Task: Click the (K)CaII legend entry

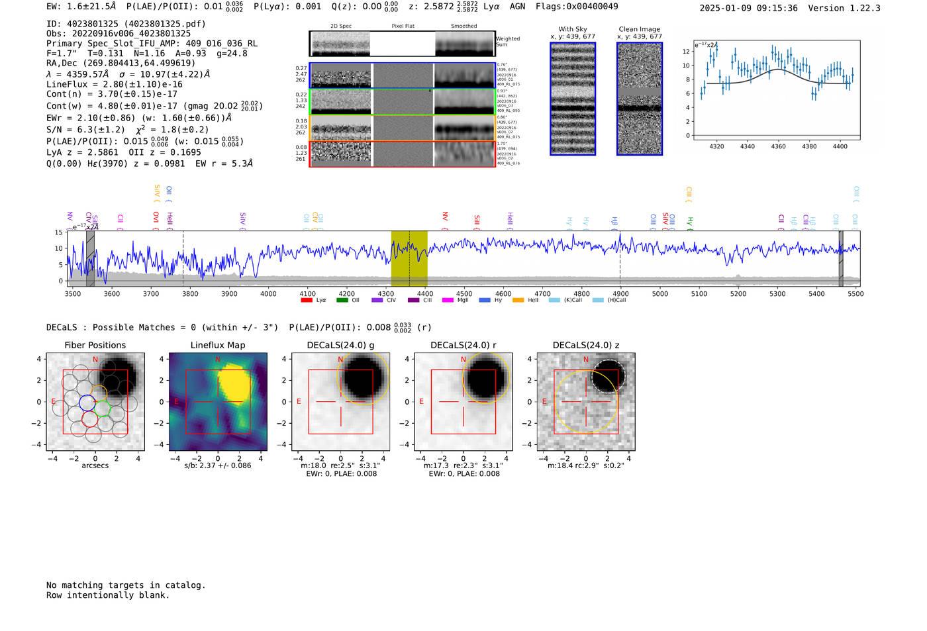Action: [565, 301]
